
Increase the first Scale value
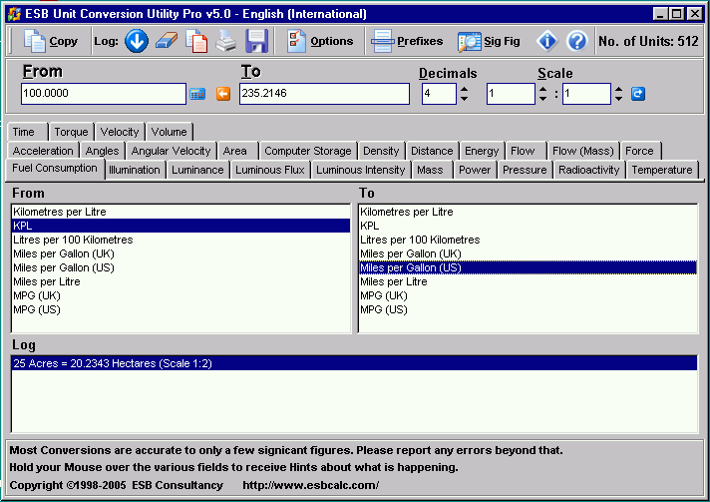[542, 89]
